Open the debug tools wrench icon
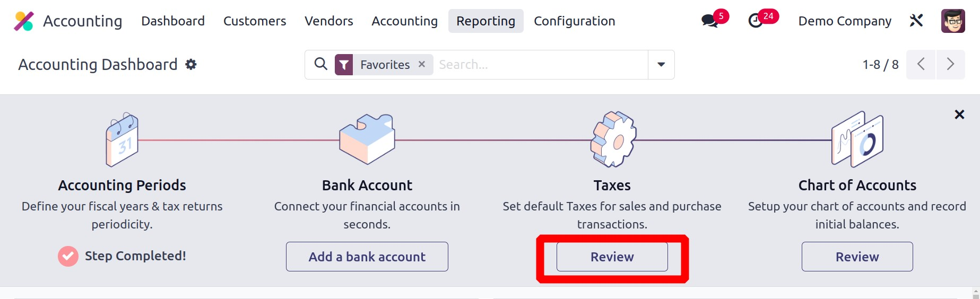Screen dimensions: 980x299 tap(916, 21)
